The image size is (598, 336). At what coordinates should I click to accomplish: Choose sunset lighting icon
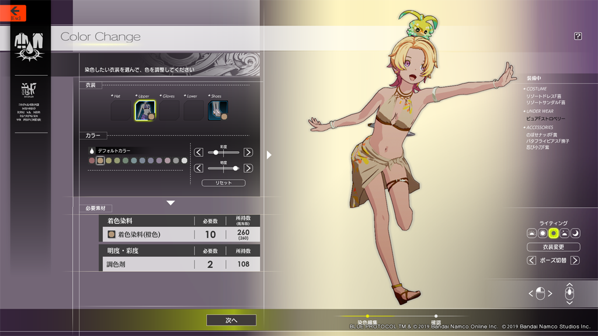click(564, 233)
